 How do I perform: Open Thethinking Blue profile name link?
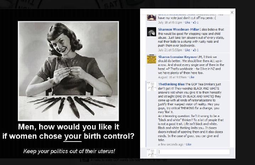(x=171, y=84)
